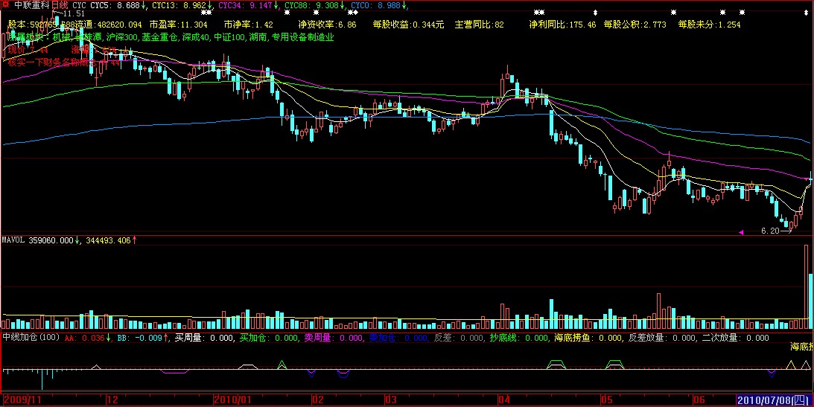Click the 每股收益:0.344元 text

(x=408, y=25)
